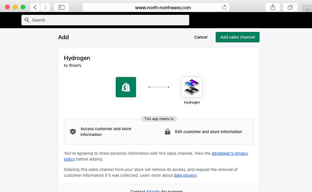The width and height of the screenshot is (312, 192).
Task: Click the north-northwest.com address bar
Action: pyautogui.click(x=156, y=7)
